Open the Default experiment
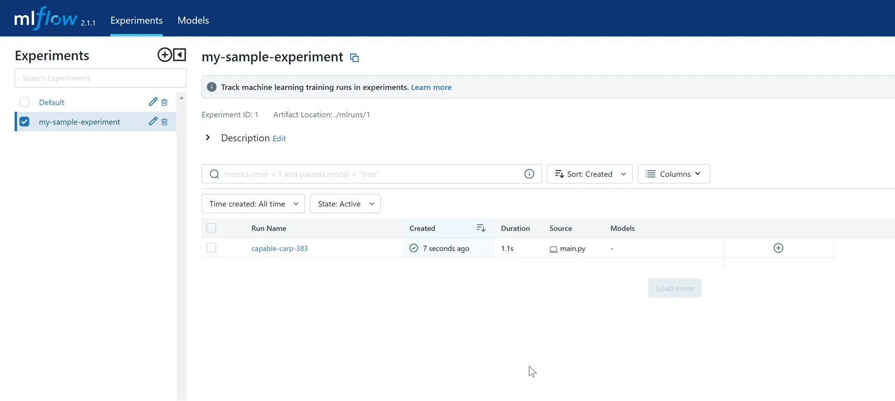895x401 pixels. click(x=51, y=102)
